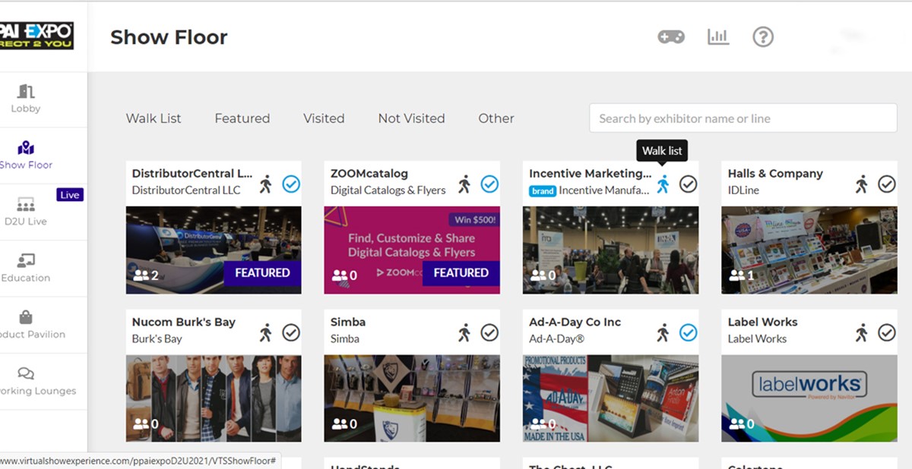Screen dimensions: 912x469
Task: Open the bar chart statistics icon
Action: (718, 36)
